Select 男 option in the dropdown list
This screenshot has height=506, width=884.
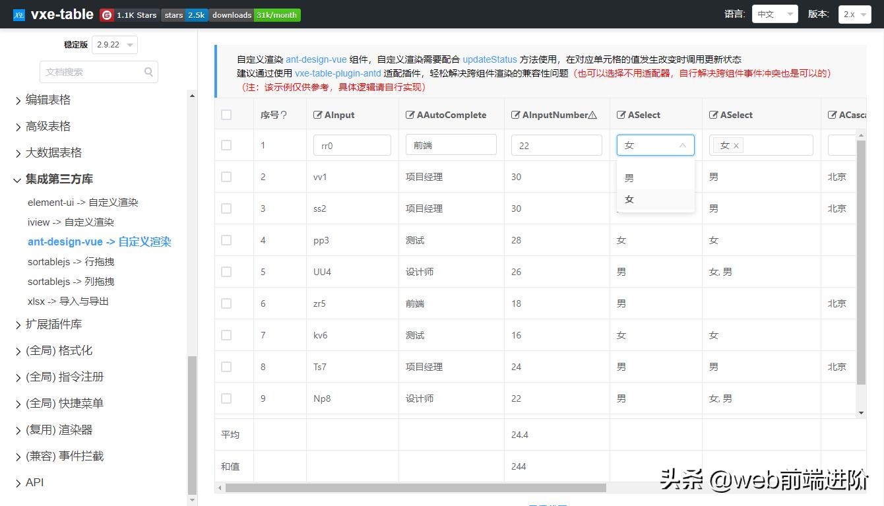(629, 178)
